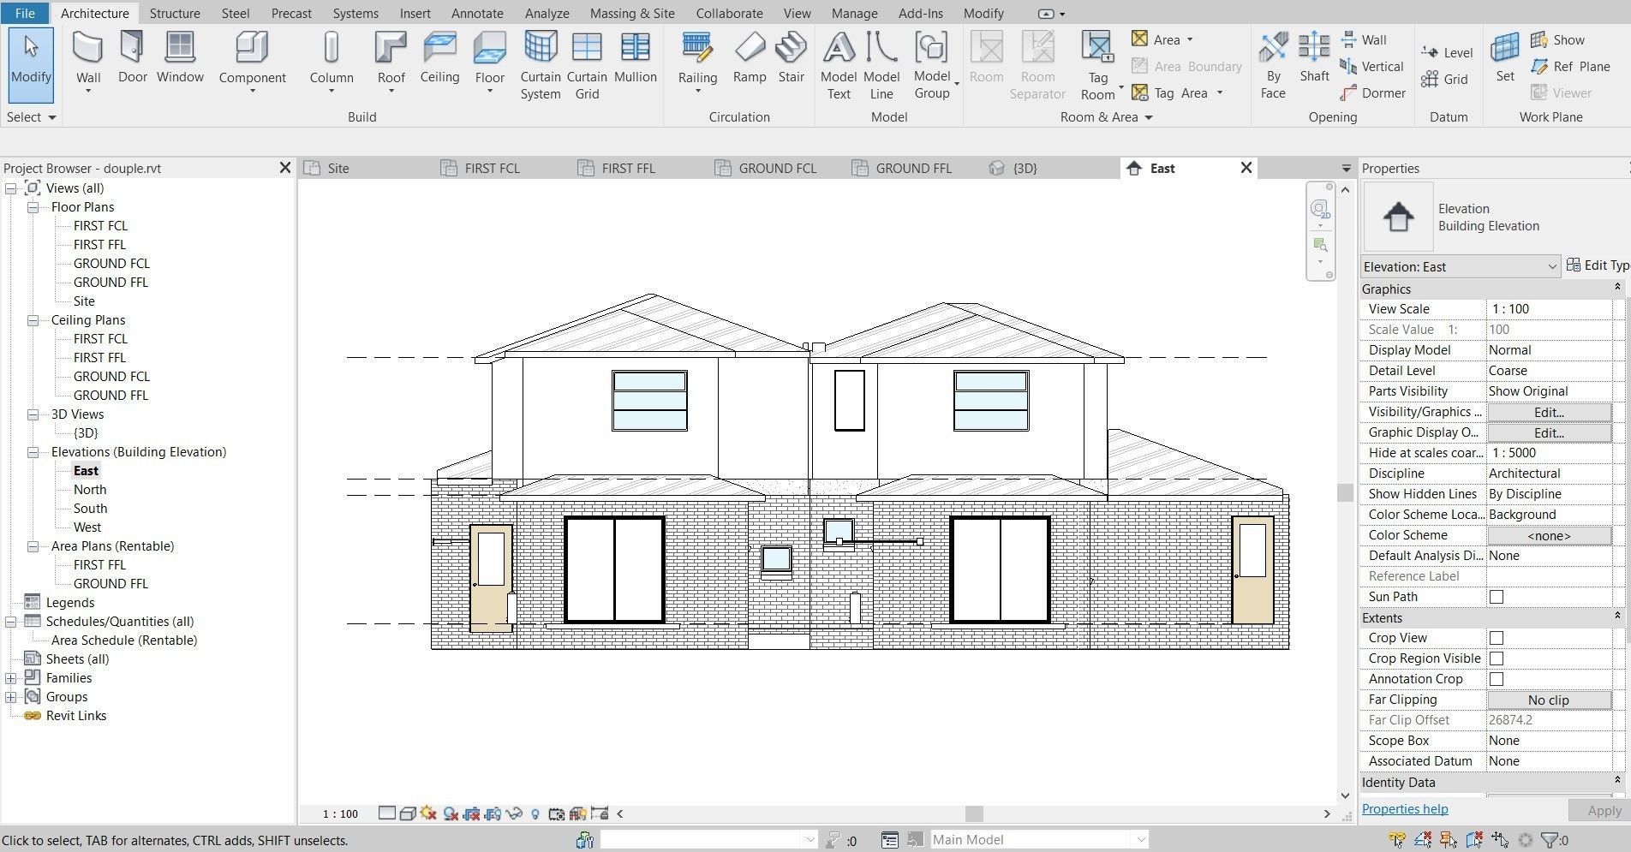
Task: Click the view horizontal scrollbar thumb
Action: 974,813
